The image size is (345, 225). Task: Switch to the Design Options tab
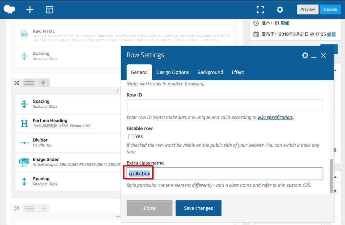tap(172, 72)
